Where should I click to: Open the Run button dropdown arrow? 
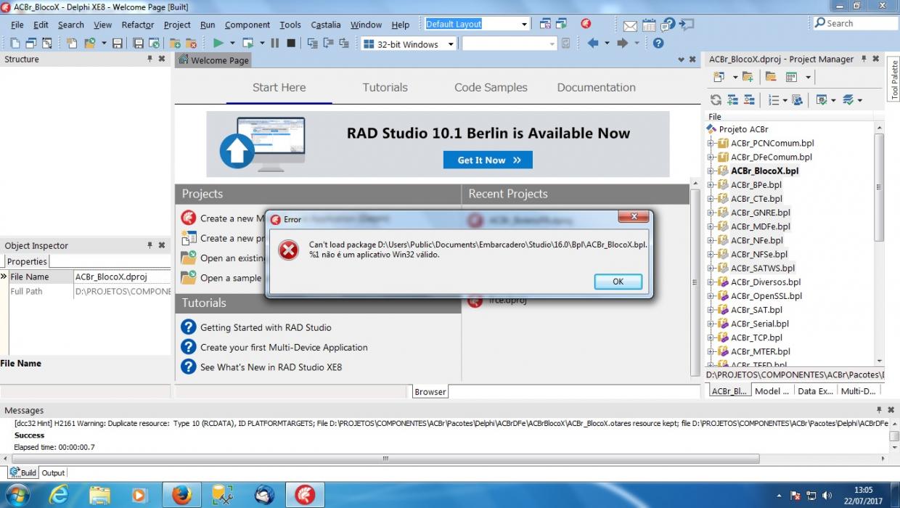click(231, 44)
